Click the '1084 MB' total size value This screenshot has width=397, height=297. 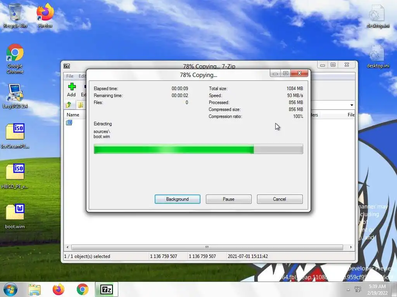coord(295,89)
